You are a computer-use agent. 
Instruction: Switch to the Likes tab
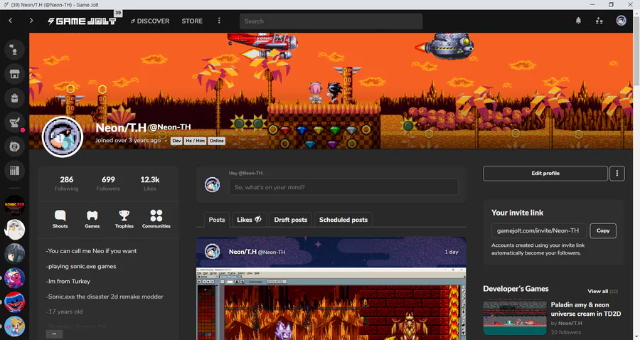click(249, 220)
